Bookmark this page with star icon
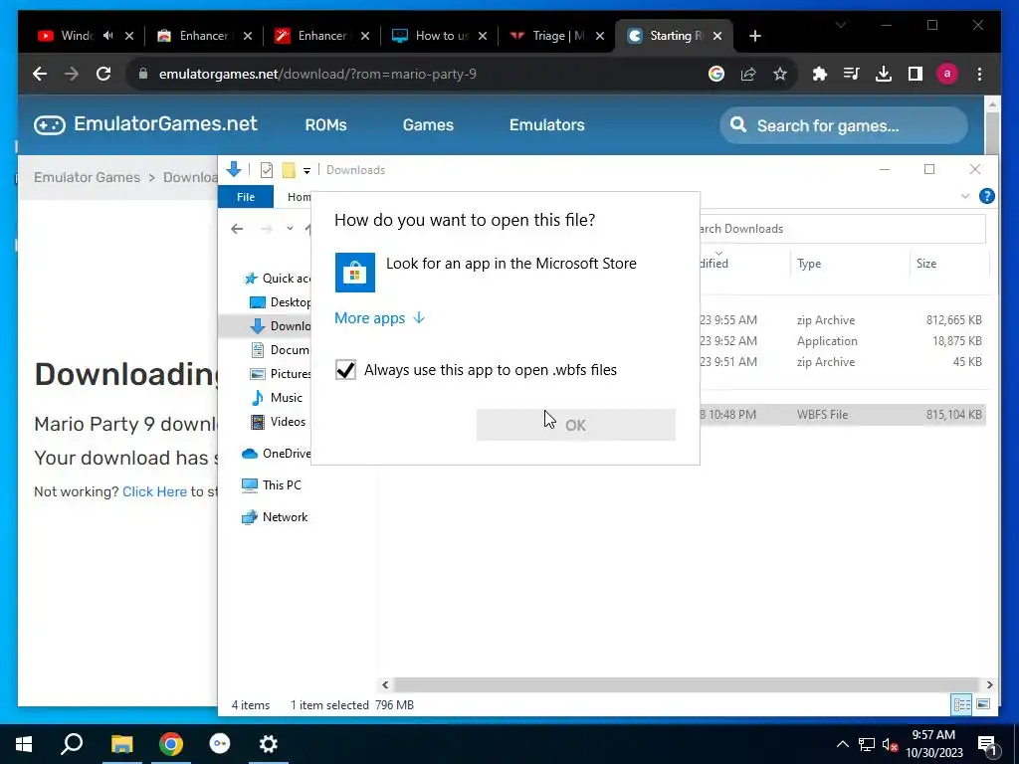Viewport: 1019px width, 764px height. 780,74
